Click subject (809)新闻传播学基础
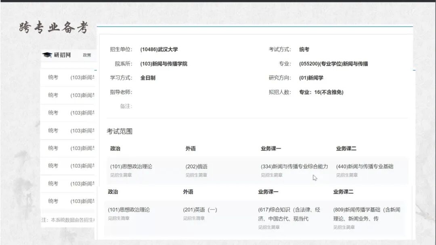This screenshot has width=436, height=245. coord(367,214)
